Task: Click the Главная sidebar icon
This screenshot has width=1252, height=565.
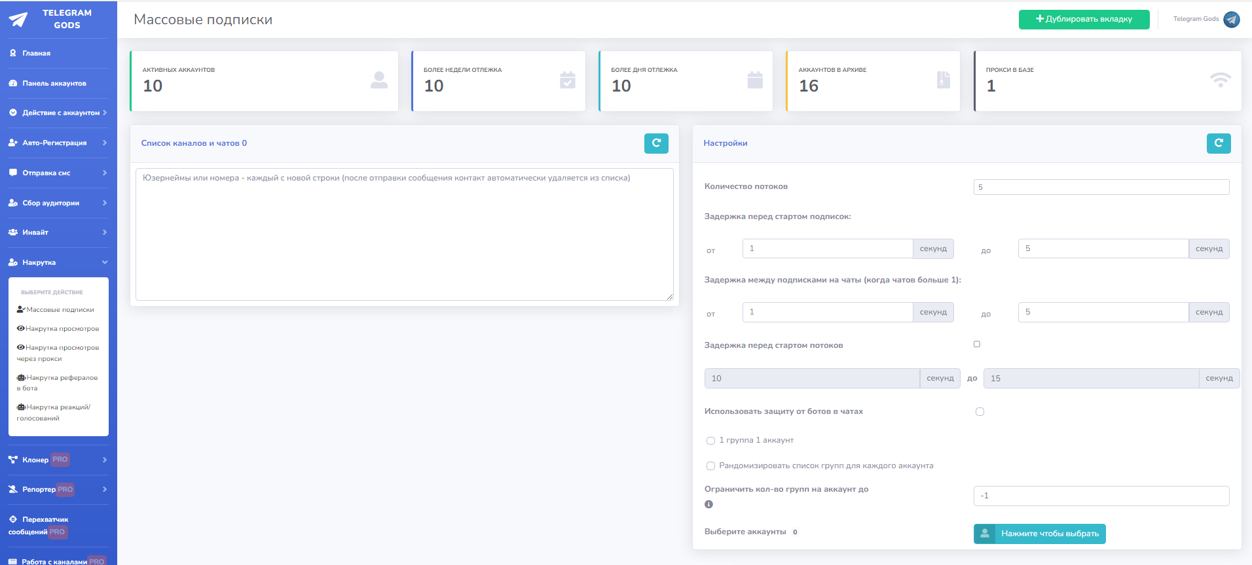Action: click(x=13, y=53)
